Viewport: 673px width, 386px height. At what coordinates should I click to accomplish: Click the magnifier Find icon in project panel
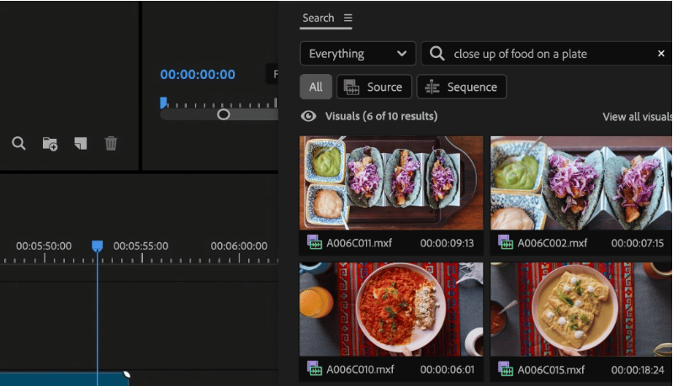pos(19,144)
